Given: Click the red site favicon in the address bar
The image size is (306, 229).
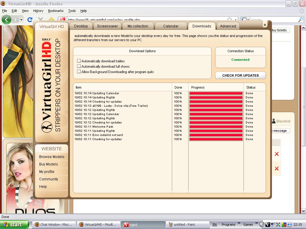Looking at the screenshot, I should coord(63,19).
